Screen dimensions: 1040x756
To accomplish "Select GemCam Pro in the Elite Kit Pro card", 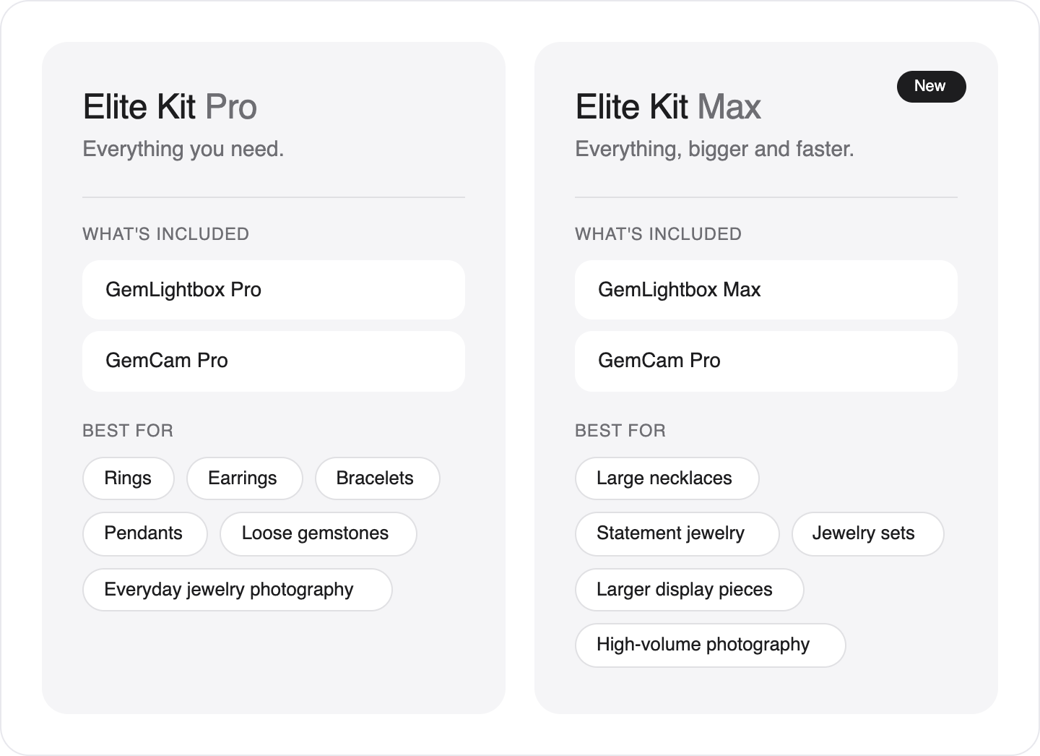I will coord(274,361).
